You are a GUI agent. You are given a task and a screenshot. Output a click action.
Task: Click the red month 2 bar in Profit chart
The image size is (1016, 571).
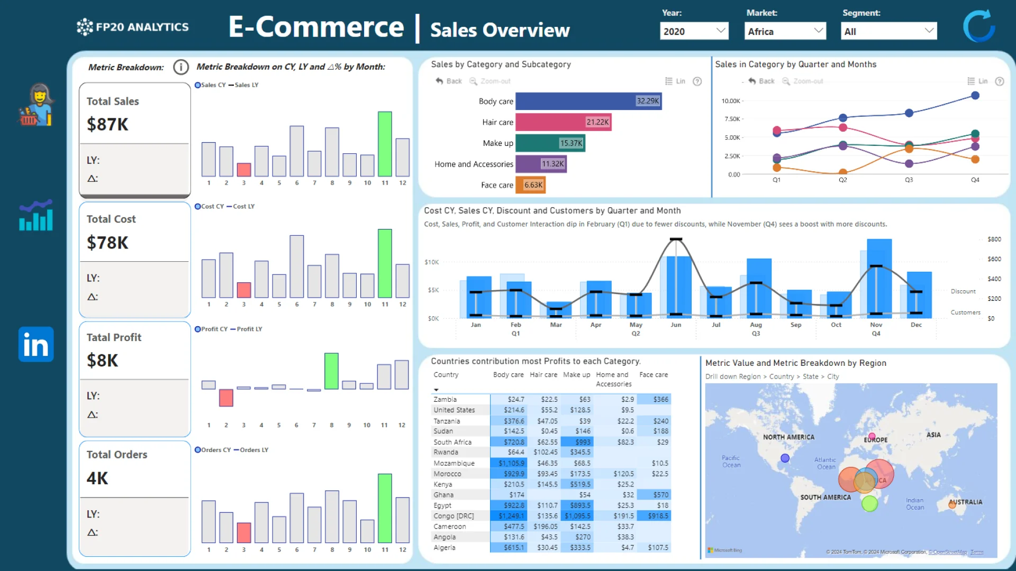click(226, 398)
